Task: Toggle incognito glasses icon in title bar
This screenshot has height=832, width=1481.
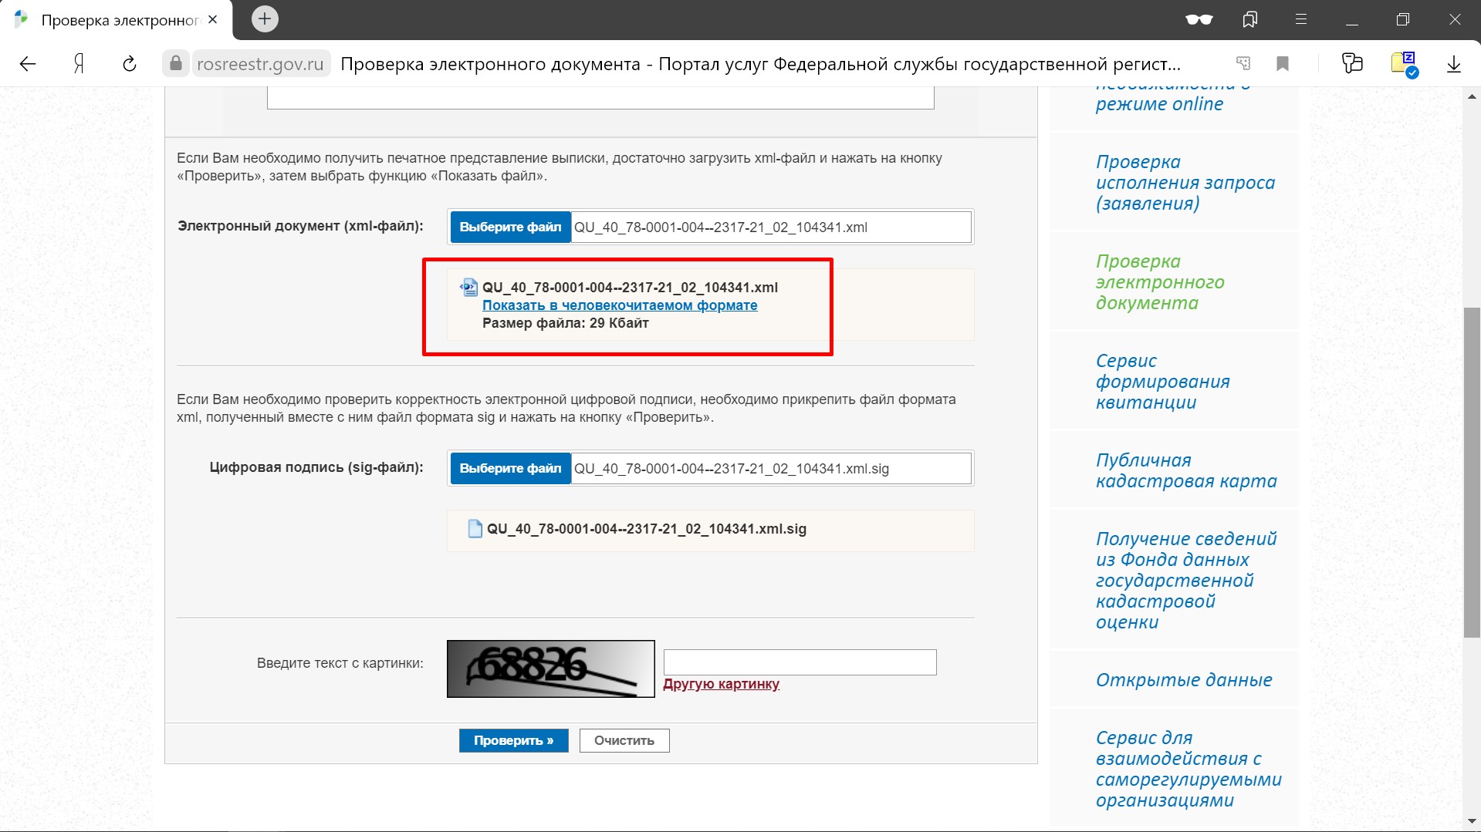Action: 1199,20
